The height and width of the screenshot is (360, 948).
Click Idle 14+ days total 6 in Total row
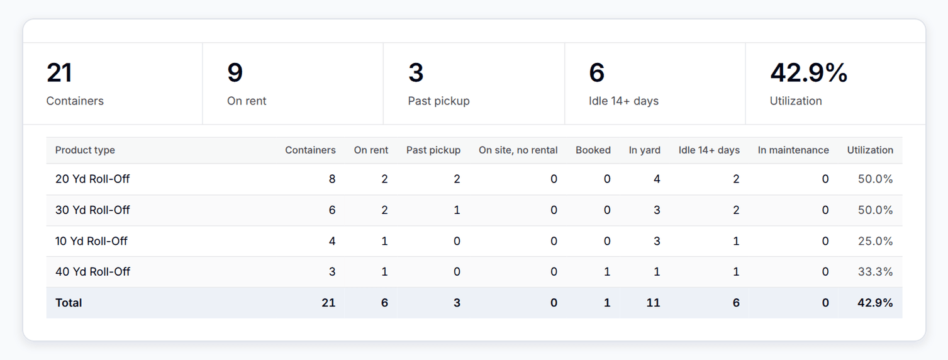pos(736,303)
